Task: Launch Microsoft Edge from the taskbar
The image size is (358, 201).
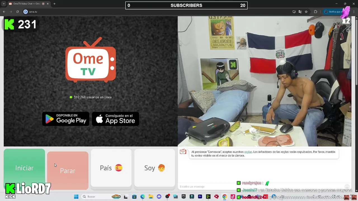Action: coord(143,197)
